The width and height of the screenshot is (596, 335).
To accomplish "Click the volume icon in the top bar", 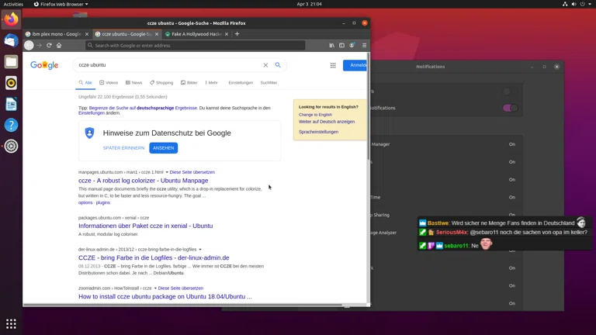I will tap(573, 4).
